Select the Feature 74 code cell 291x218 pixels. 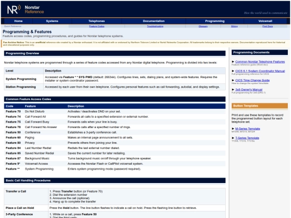pos(13,117)
